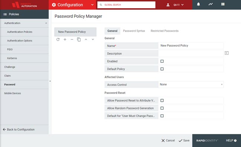241x147 pixels.
Task: Click the Affected Users section label
Action: coord(114,77)
